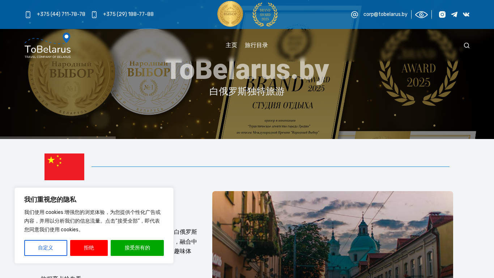Click the ToBelarus logo
The image size is (494, 278).
pyautogui.click(x=48, y=45)
